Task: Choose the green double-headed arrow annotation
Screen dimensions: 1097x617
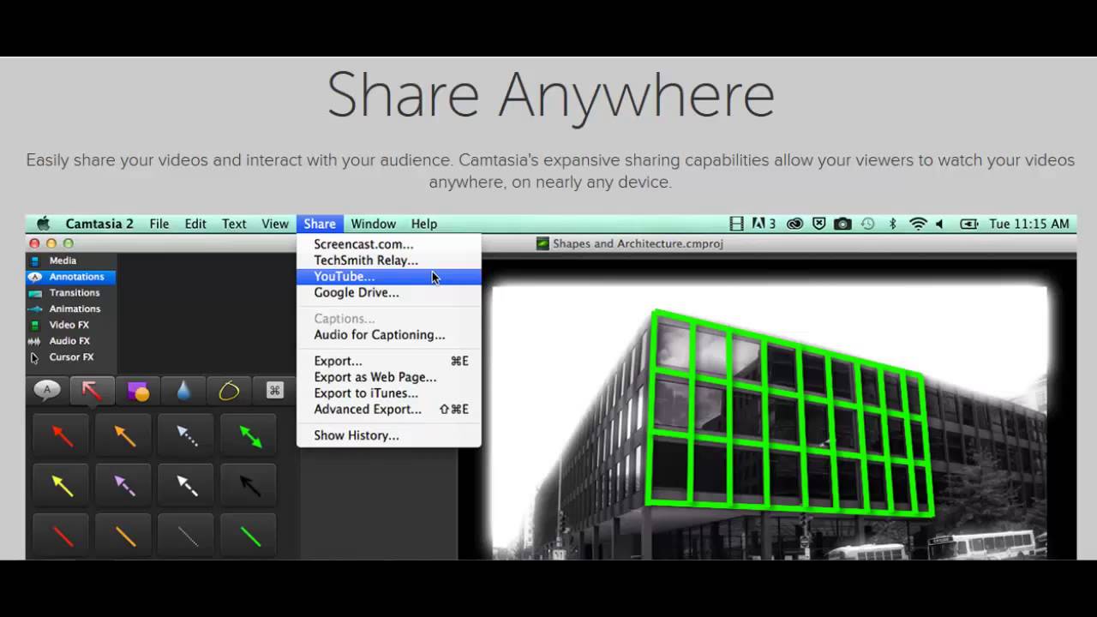Action: tap(249, 436)
